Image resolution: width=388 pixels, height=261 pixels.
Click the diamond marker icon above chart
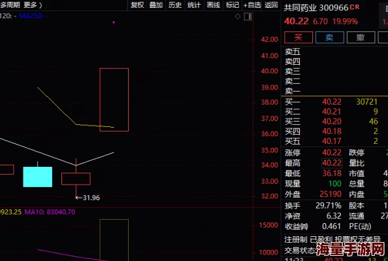238,16
